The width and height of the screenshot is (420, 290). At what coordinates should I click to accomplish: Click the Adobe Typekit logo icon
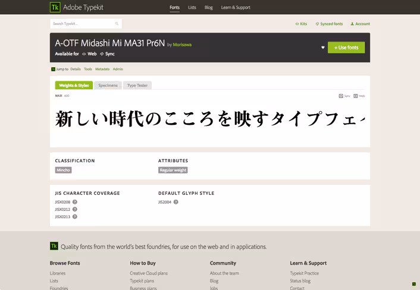pyautogui.click(x=55, y=7)
